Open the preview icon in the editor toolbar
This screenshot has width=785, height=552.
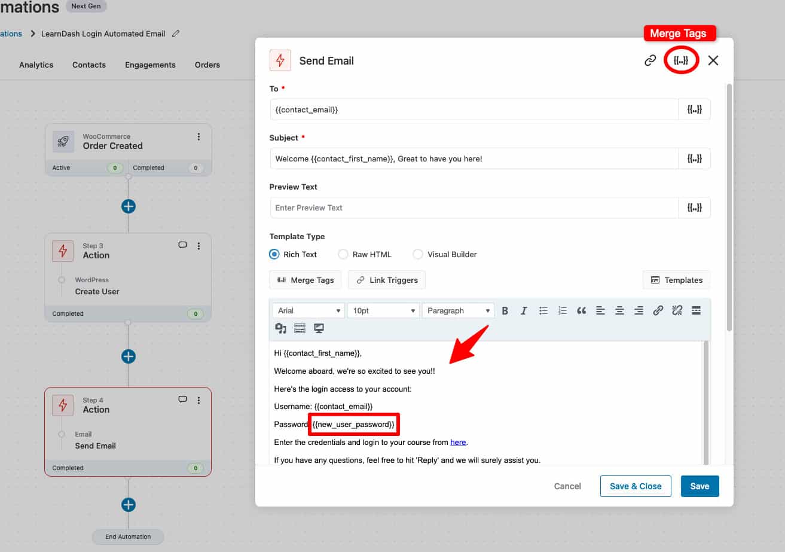[319, 328]
